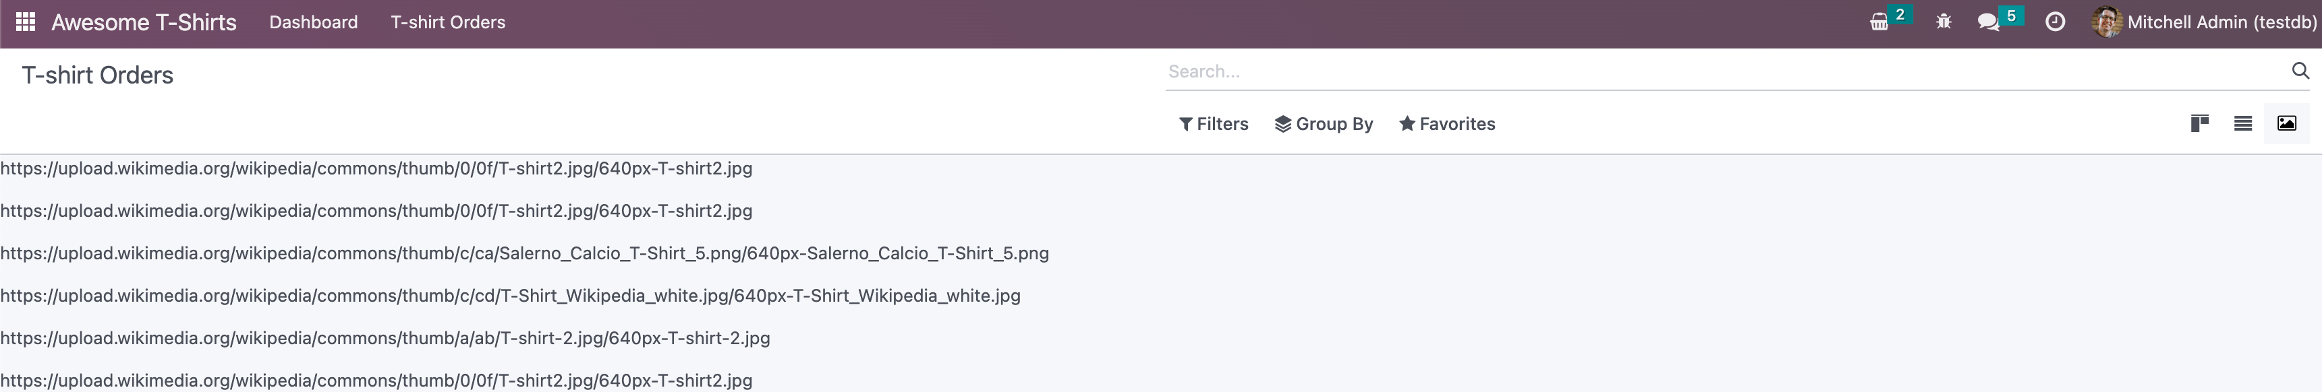Screen dimensions: 2322x392
Task: Open the conversations message icon
Action: click(1989, 22)
